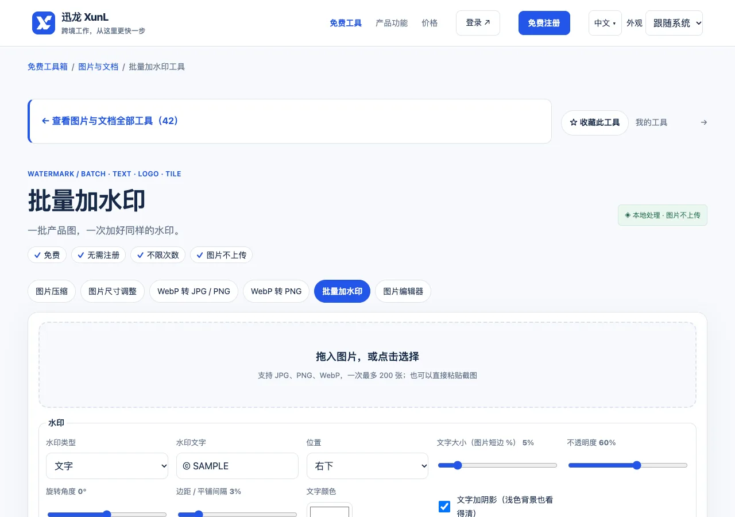Open the 文字颜色 color swatch
Screen dimensions: 735x517
pos(330,510)
